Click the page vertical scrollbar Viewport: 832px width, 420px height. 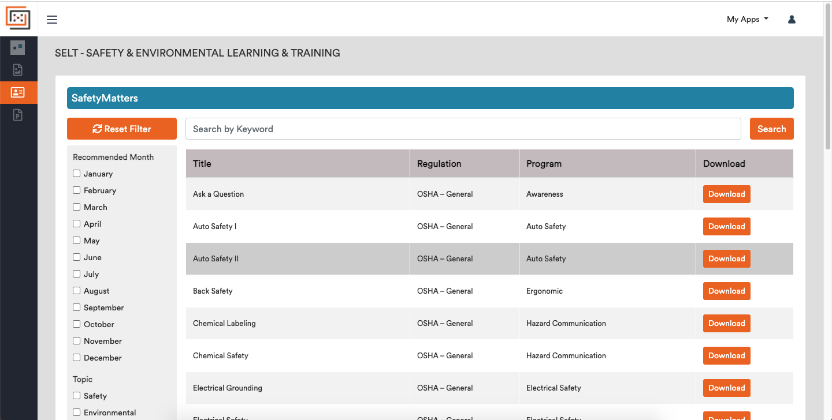tap(827, 75)
